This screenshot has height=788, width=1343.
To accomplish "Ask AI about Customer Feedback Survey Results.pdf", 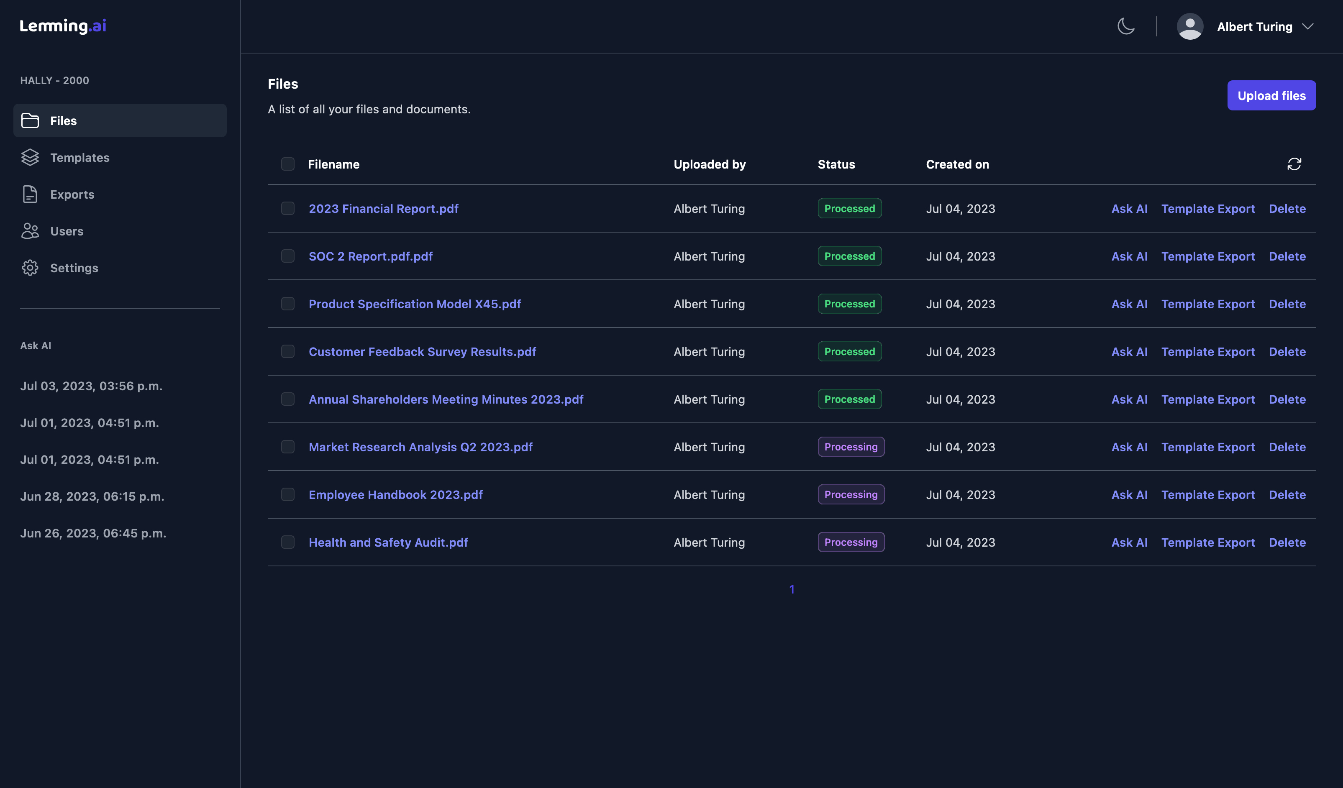I will (x=1129, y=352).
